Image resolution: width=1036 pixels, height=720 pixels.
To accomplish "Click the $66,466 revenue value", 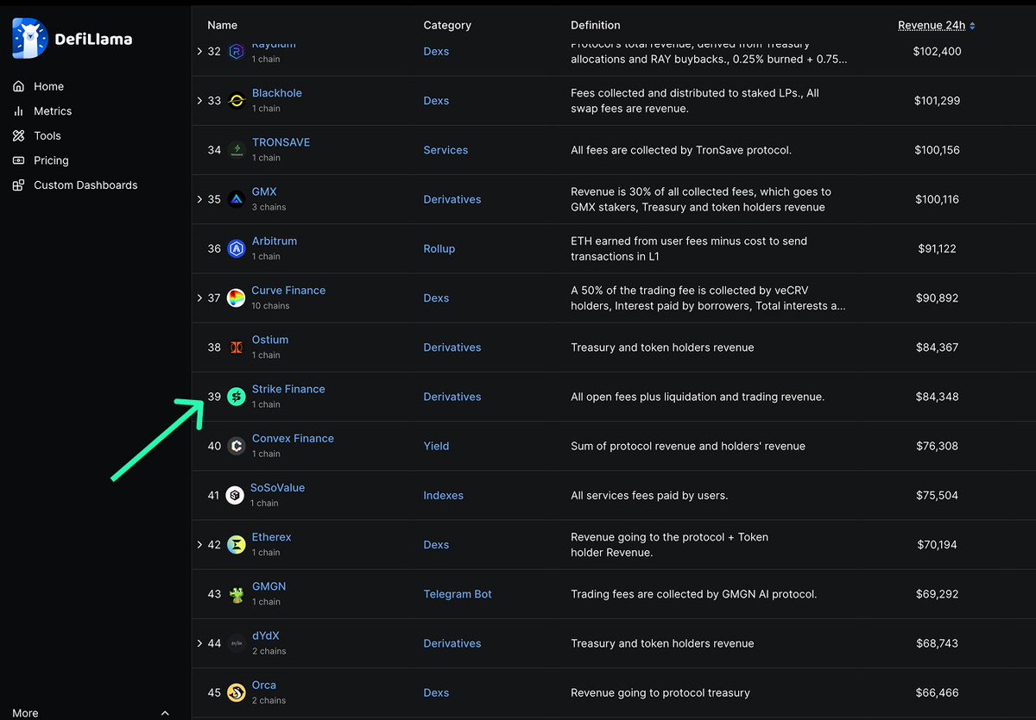I will tap(937, 692).
